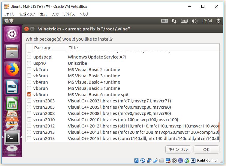The height and width of the screenshot is (166, 226).
Task: Open the 入力 menu
Action: [55, 14]
